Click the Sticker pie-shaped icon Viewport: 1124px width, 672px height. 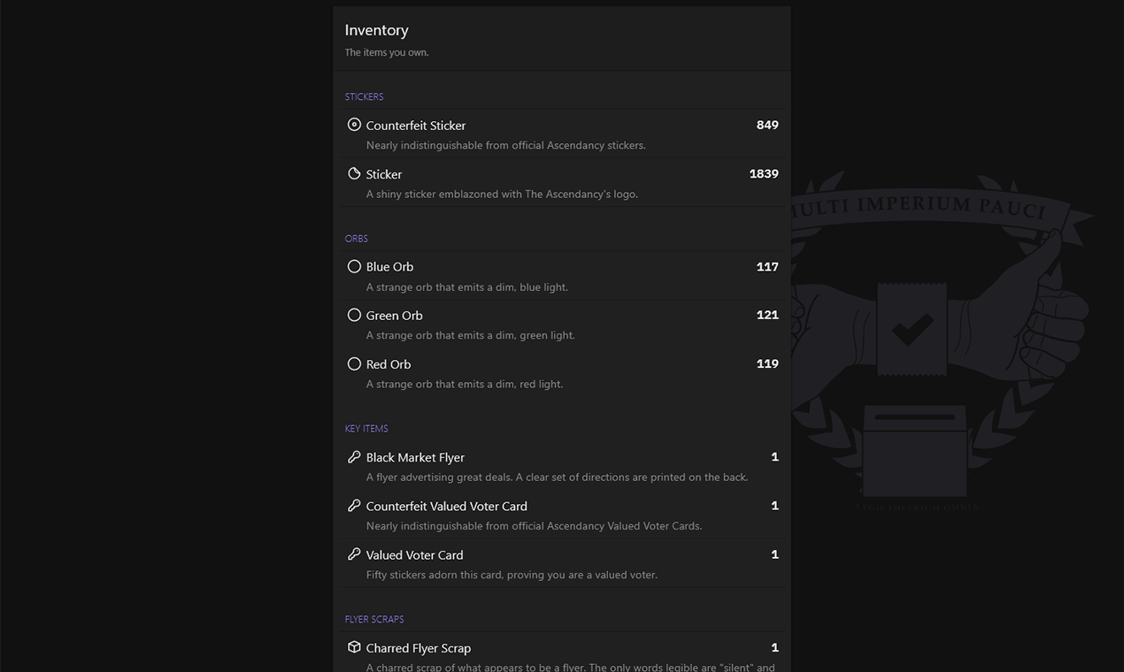coord(354,173)
